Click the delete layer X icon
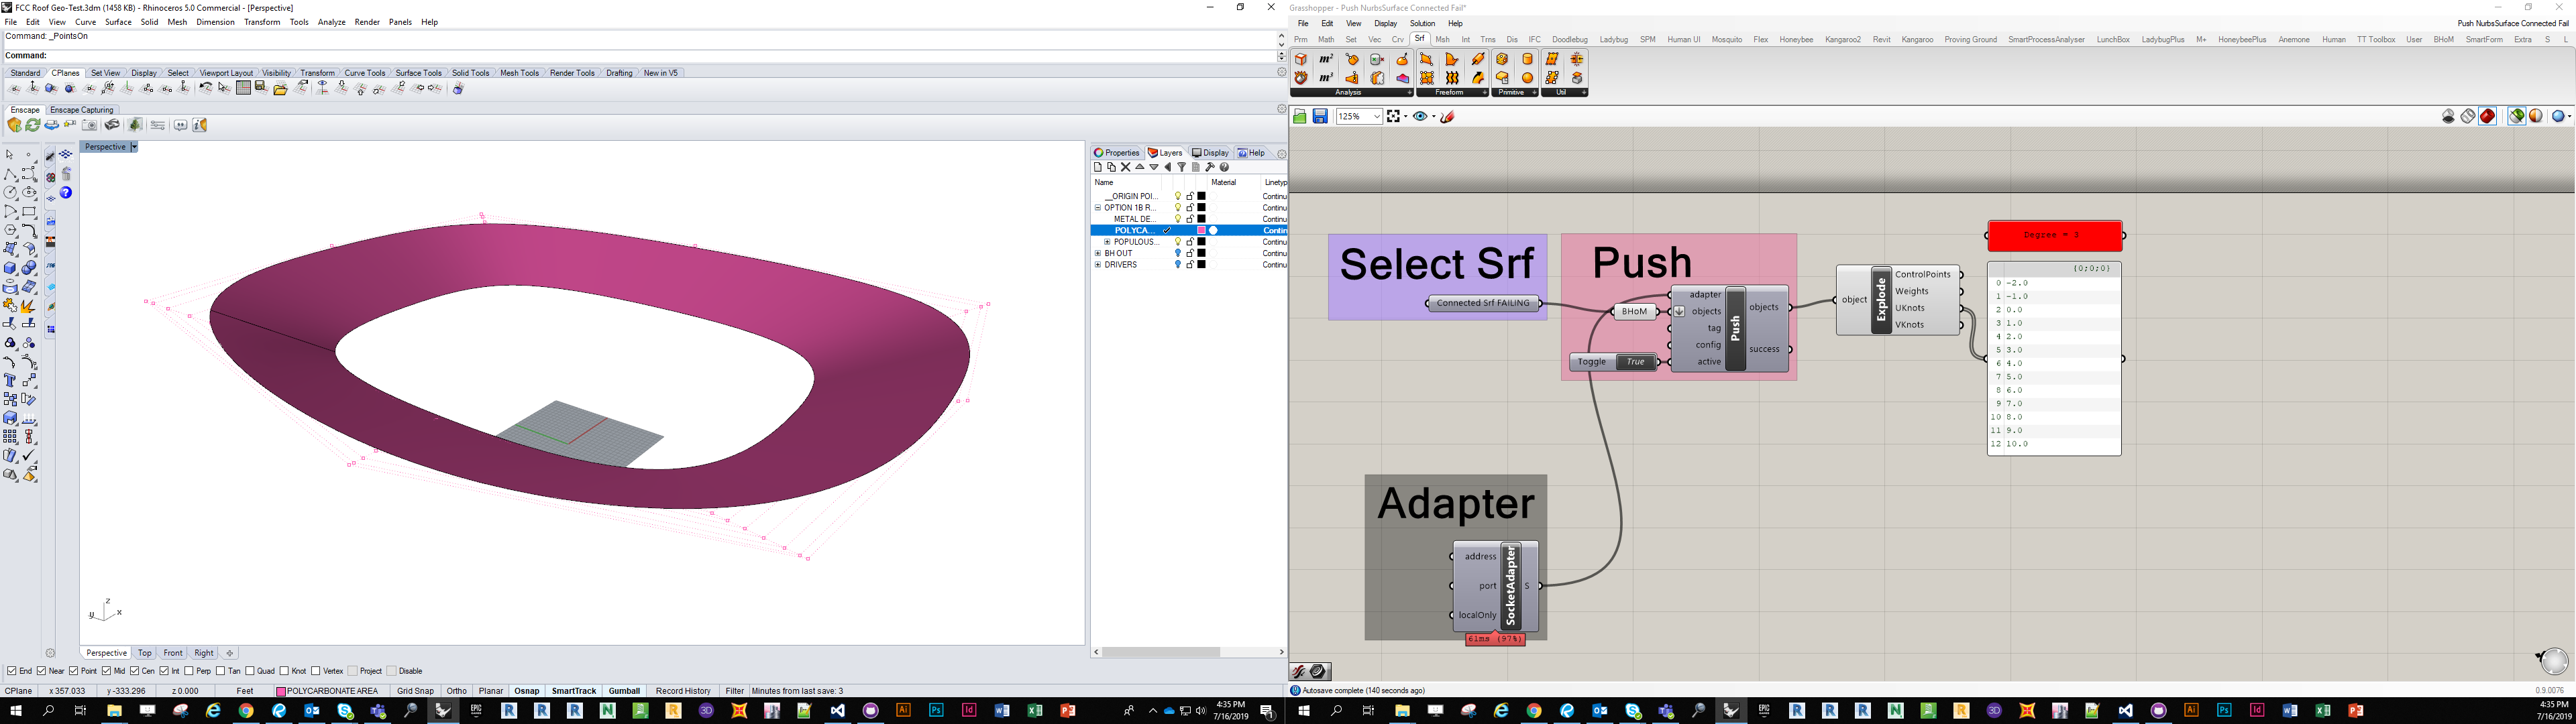Image resolution: width=2576 pixels, height=724 pixels. pyautogui.click(x=1125, y=168)
